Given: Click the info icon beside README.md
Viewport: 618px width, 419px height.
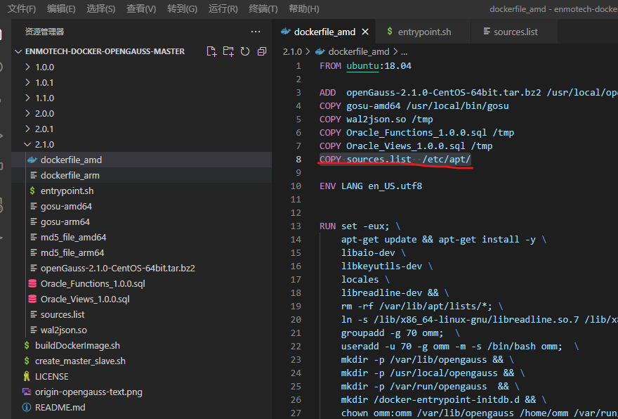Looking at the screenshot, I should point(27,407).
